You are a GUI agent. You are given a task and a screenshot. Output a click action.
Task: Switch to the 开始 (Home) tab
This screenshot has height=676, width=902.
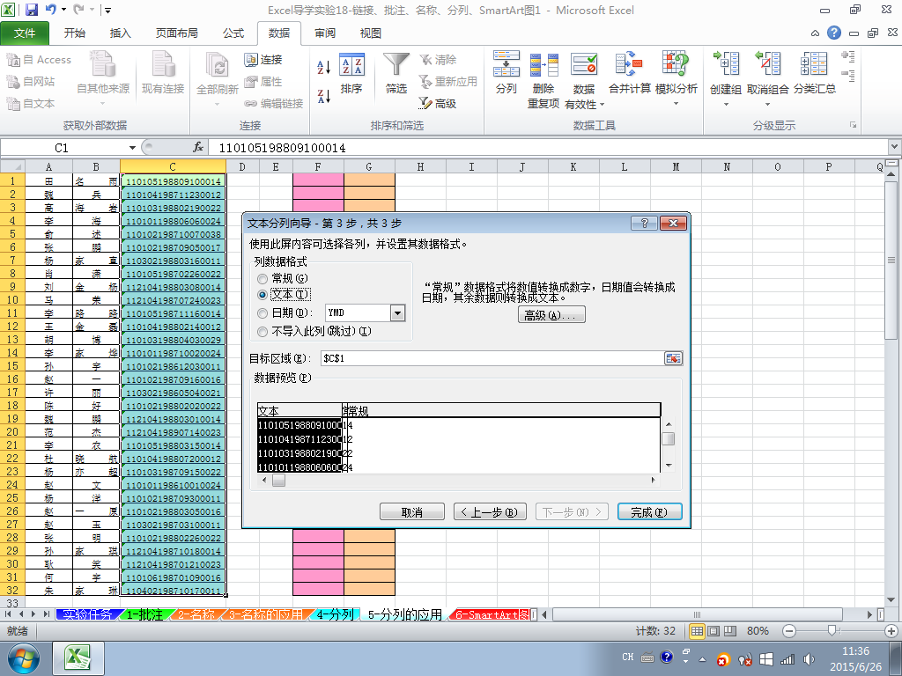tap(74, 33)
